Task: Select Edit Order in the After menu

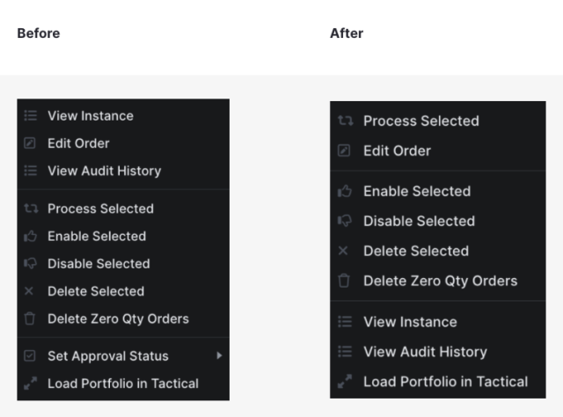Action: click(397, 150)
